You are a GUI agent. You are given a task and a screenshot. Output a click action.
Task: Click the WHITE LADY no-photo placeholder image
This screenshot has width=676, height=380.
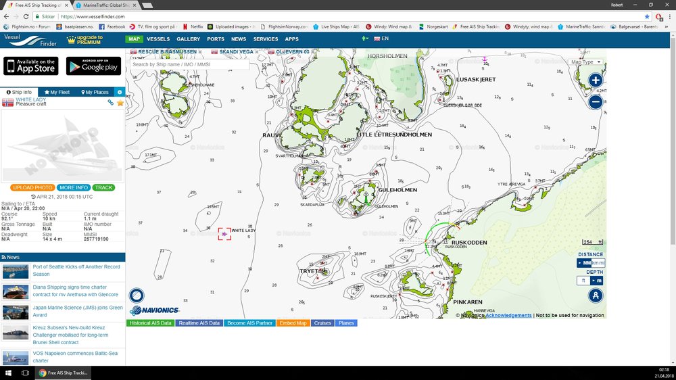(62, 145)
